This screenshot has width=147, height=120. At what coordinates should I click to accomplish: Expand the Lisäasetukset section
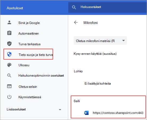34,109
